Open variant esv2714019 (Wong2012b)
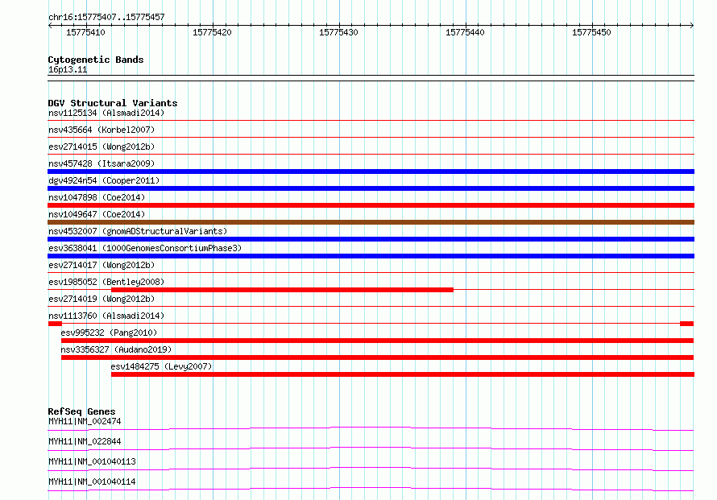Image resolution: width=717 pixels, height=500 pixels. [x=102, y=299]
